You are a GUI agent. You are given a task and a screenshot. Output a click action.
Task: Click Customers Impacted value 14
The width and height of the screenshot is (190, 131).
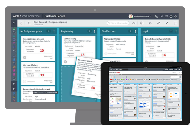pyautogui.click(x=164, y=55)
